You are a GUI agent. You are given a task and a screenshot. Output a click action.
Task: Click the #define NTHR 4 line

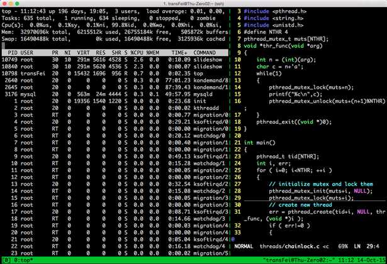pos(266,32)
